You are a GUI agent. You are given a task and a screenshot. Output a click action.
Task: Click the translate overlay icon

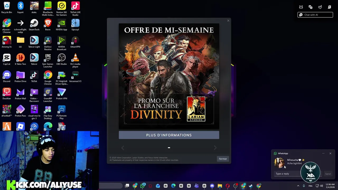(311, 7)
